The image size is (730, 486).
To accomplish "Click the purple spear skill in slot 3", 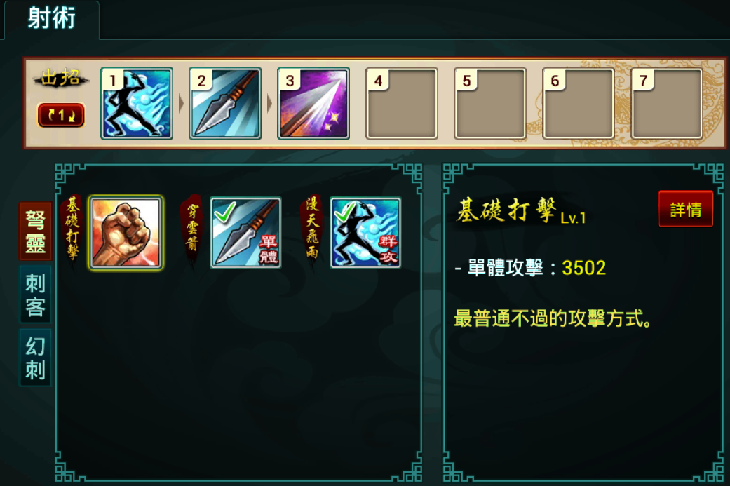I will [313, 103].
